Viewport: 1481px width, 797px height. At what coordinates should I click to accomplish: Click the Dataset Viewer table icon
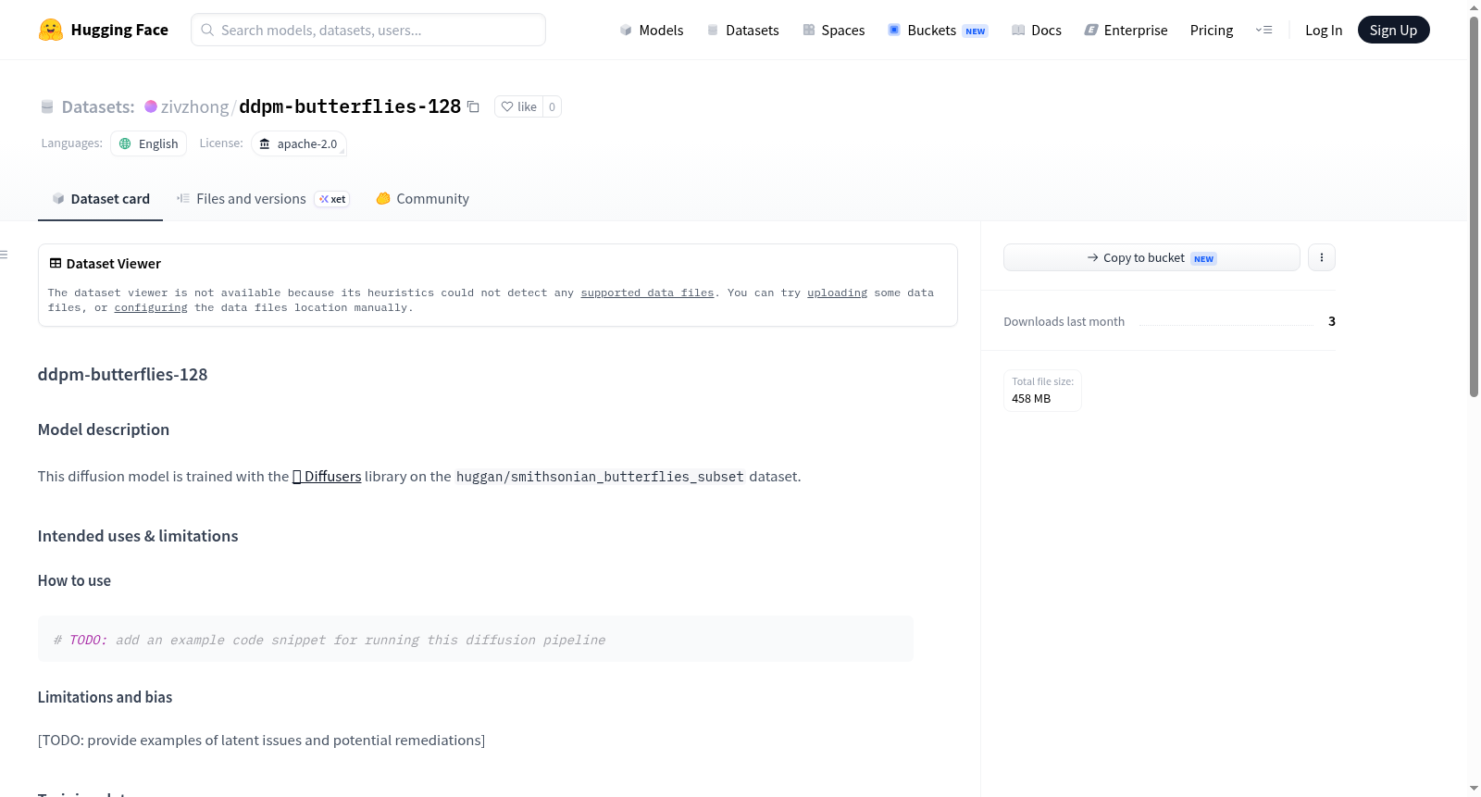click(56, 264)
